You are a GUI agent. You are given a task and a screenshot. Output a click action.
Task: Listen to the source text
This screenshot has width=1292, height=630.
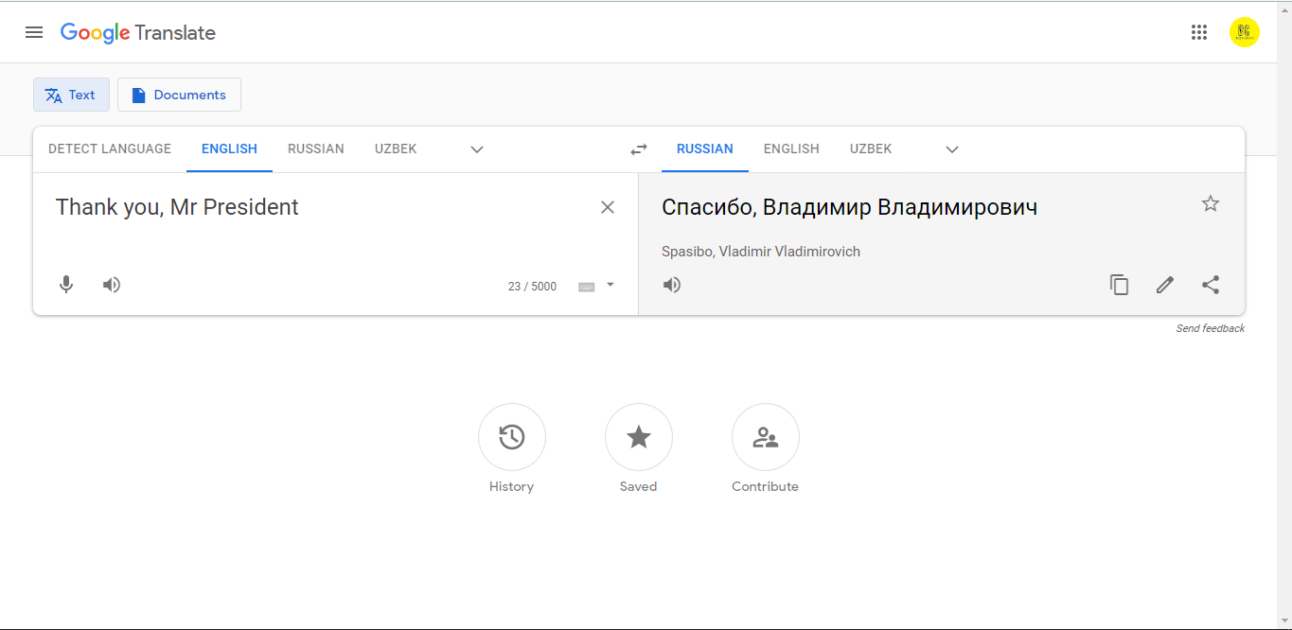(x=112, y=285)
